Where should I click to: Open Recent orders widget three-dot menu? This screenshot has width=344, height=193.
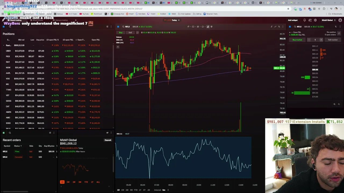pyautogui.click(x=54, y=133)
